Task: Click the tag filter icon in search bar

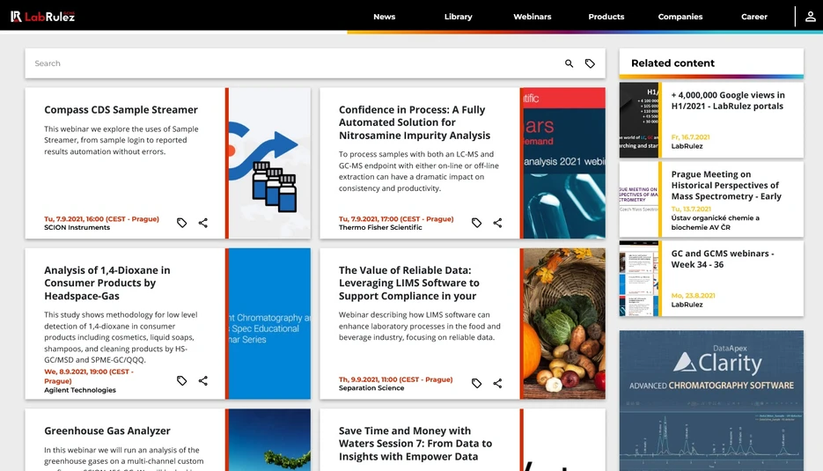Action: pyautogui.click(x=590, y=63)
